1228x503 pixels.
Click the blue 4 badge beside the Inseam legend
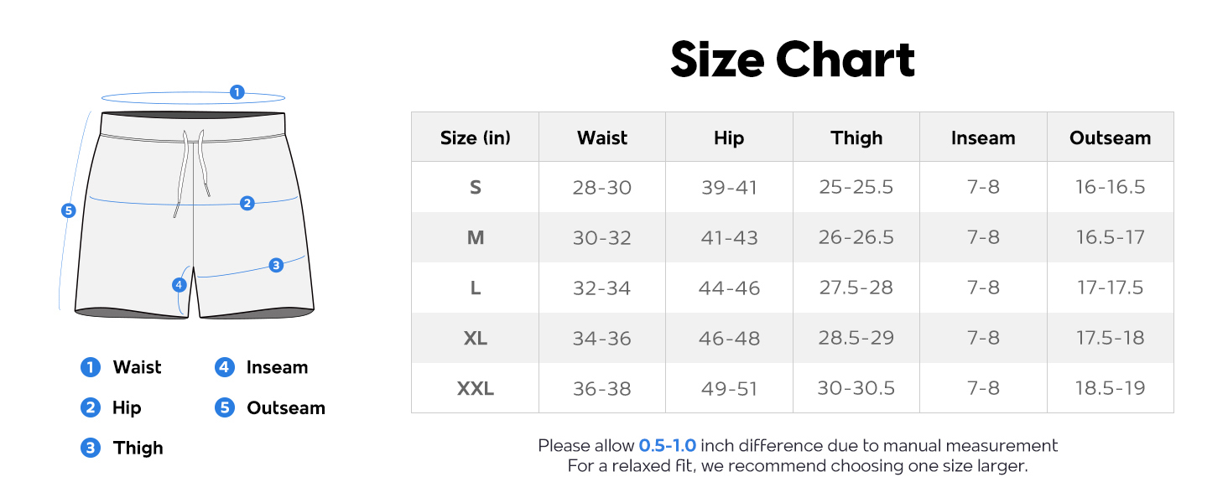point(224,367)
